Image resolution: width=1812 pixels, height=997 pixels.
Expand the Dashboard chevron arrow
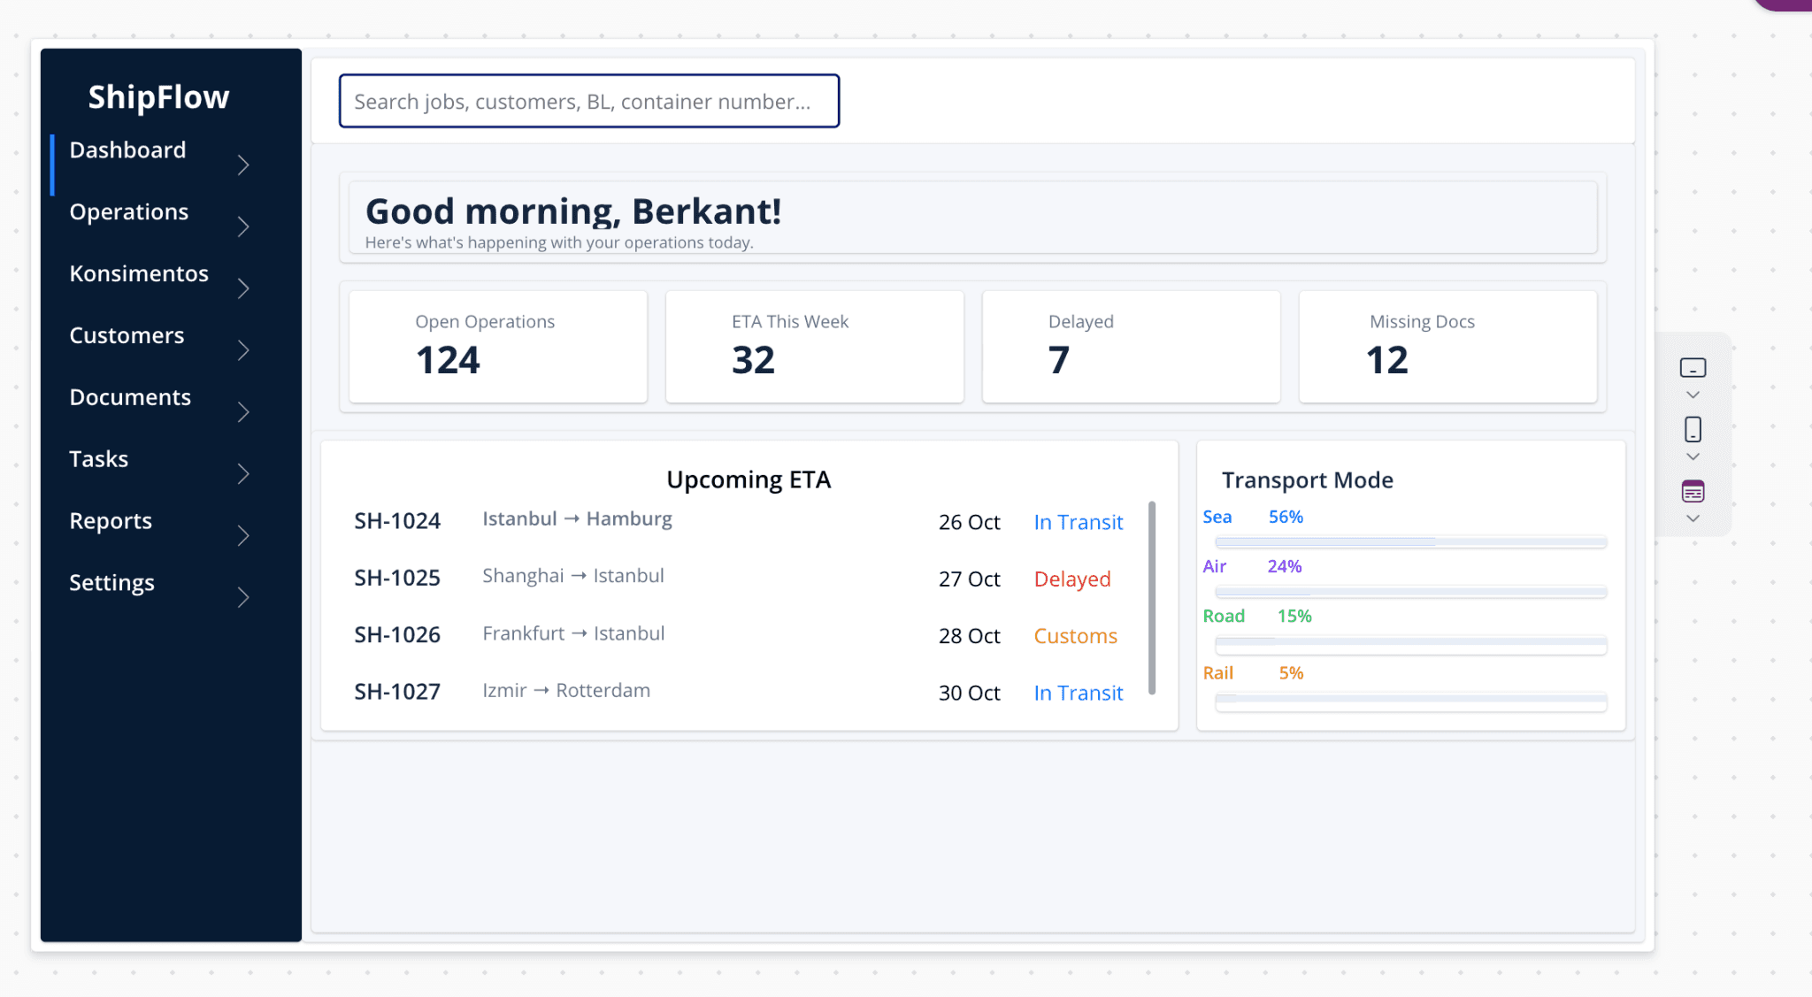tap(243, 165)
